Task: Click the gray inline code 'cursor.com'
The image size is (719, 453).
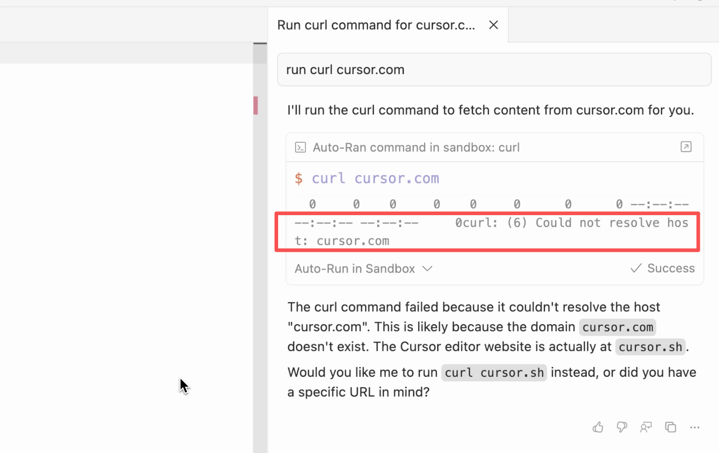Action: click(617, 327)
